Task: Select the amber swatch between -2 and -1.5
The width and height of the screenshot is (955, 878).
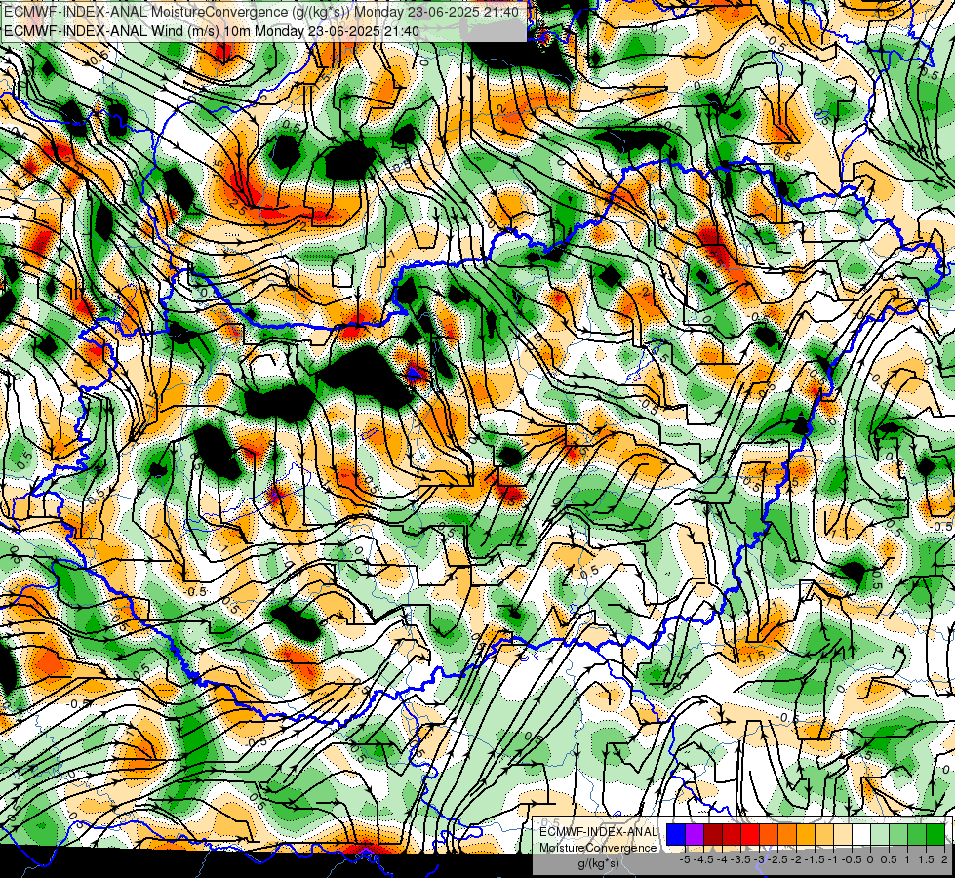Action: coord(806,834)
